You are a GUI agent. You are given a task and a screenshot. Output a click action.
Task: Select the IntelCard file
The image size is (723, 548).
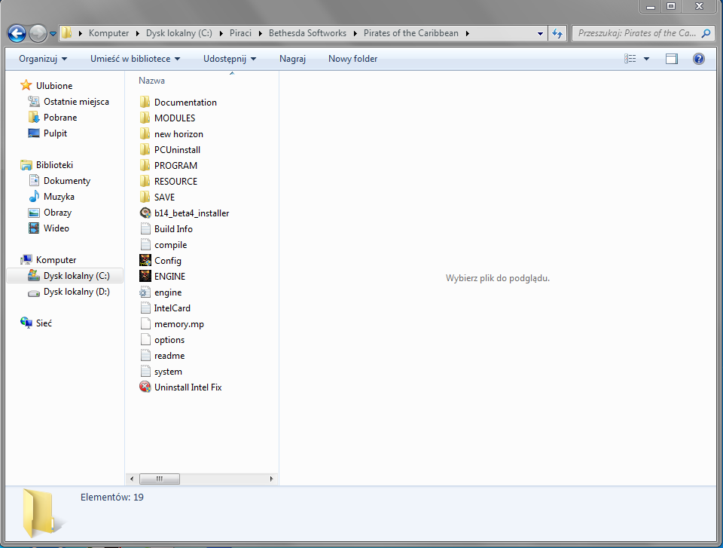165,308
